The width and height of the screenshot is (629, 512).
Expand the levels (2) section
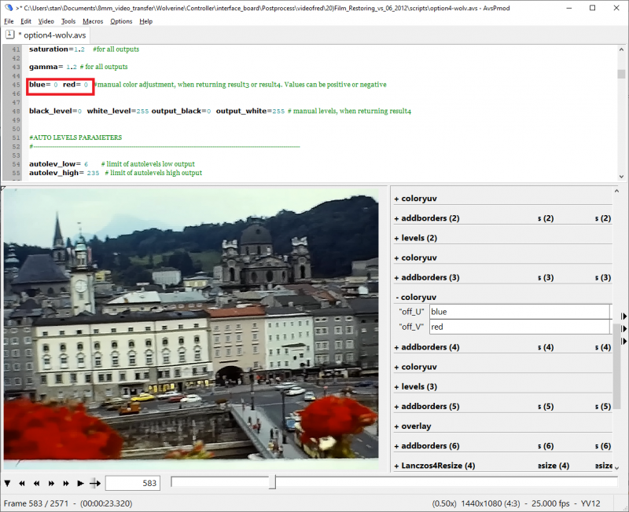coord(416,238)
